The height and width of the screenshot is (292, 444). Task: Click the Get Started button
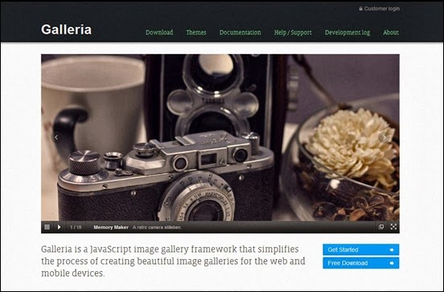[x=360, y=250]
